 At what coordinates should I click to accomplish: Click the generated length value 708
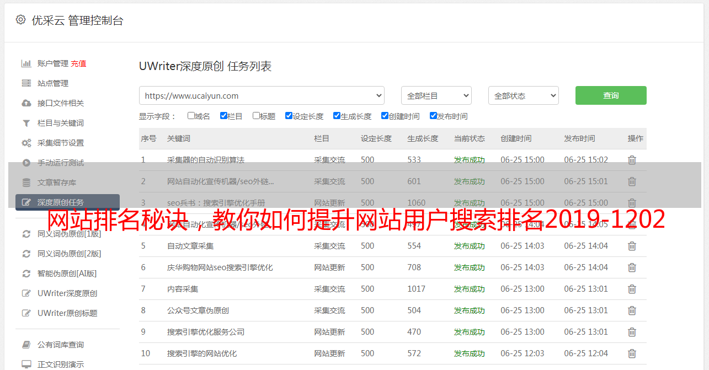point(414,267)
